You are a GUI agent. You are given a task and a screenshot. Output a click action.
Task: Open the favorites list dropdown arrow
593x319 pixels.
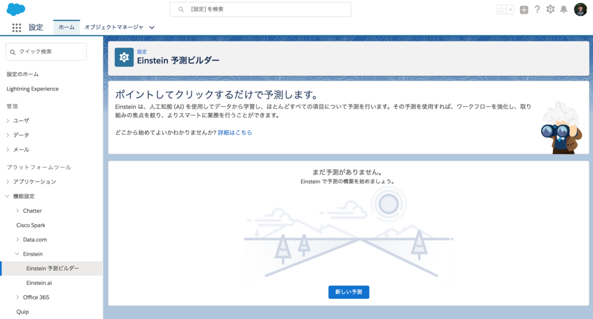pos(511,10)
